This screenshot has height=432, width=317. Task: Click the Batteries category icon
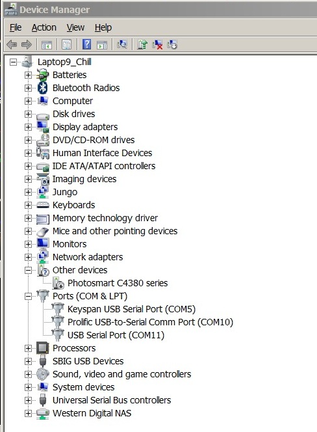(42, 75)
